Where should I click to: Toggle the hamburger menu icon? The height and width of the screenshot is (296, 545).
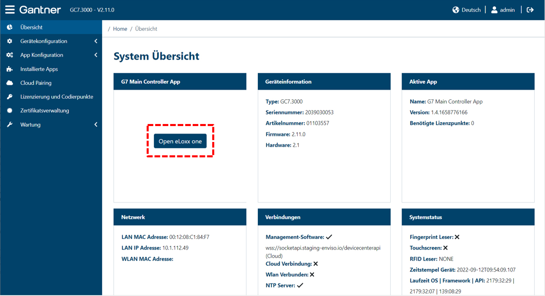(x=10, y=10)
